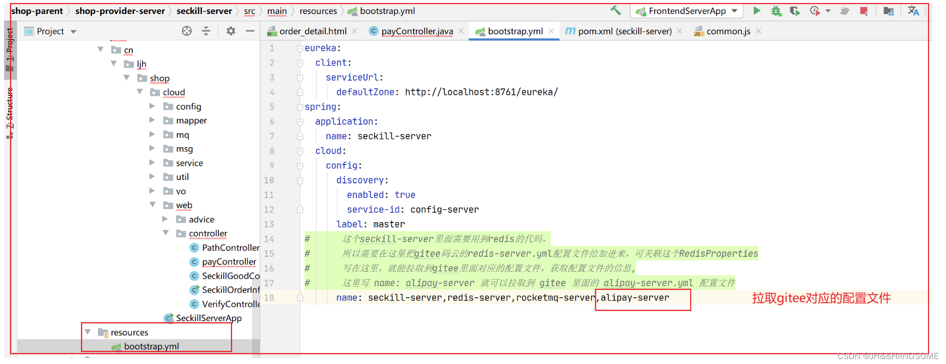Expand the service folder

pyautogui.click(x=152, y=162)
